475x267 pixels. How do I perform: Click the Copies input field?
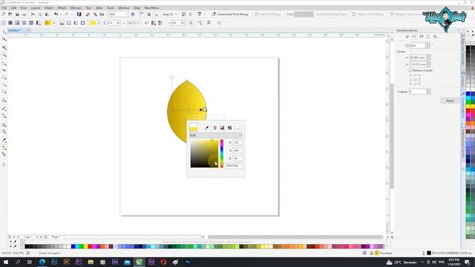tap(418, 92)
